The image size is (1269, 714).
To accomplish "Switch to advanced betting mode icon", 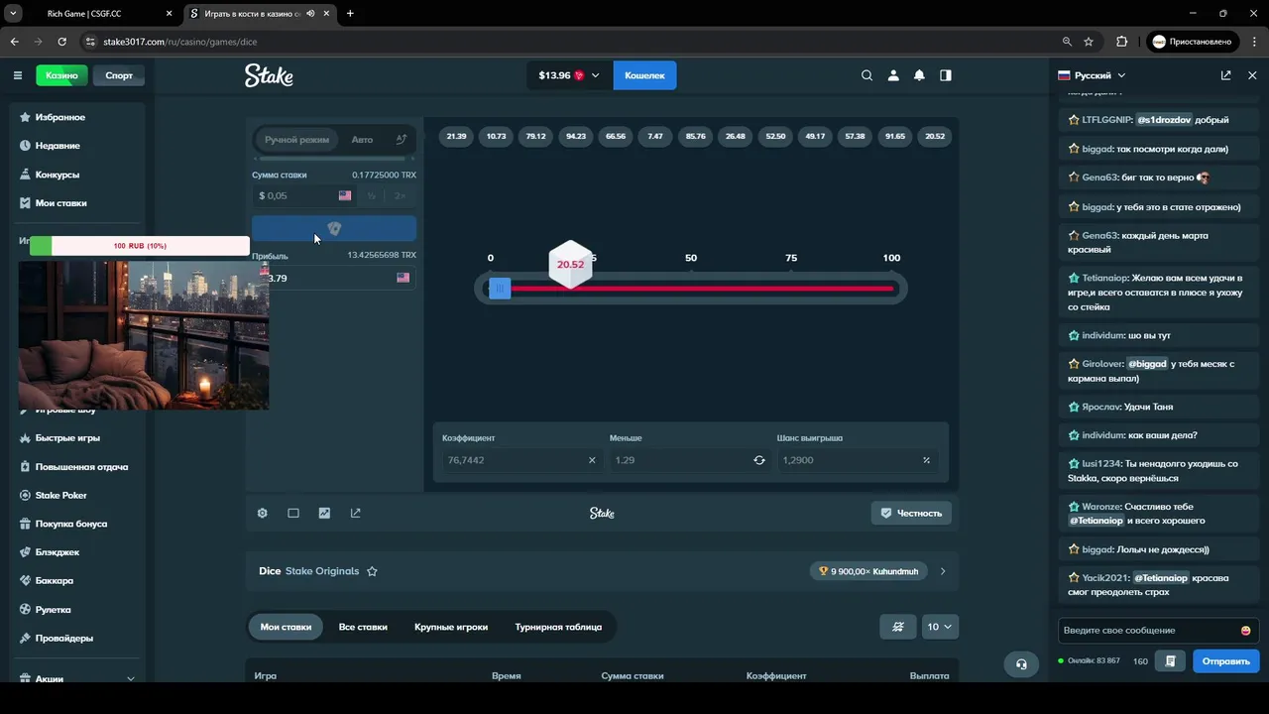I will [x=402, y=140].
